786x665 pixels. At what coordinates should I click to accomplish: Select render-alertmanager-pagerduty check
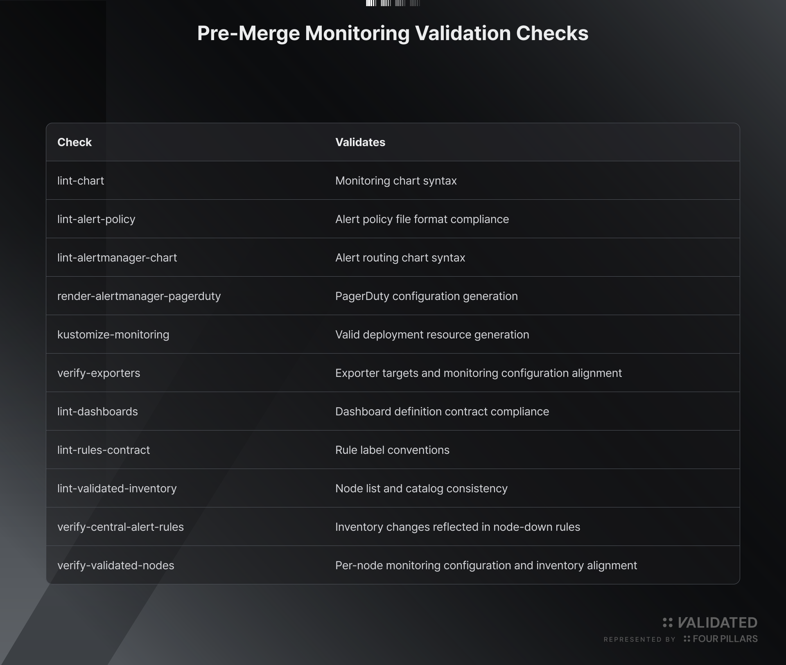coord(139,296)
